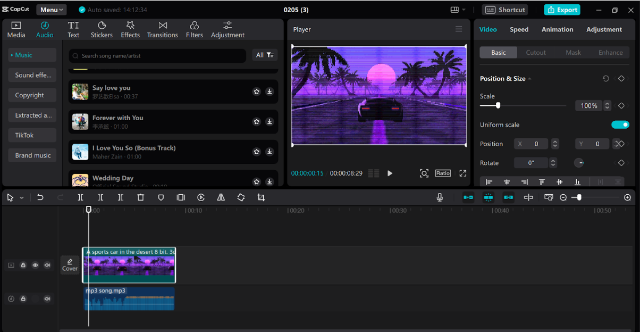Viewport: 640px width, 332px height.
Task: Click the Rotate tool in timeline toolbar
Action: [x=241, y=197]
